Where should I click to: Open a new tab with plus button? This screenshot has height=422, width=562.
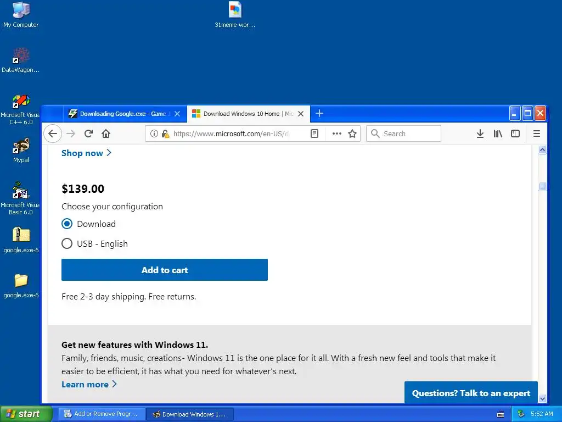tap(319, 113)
